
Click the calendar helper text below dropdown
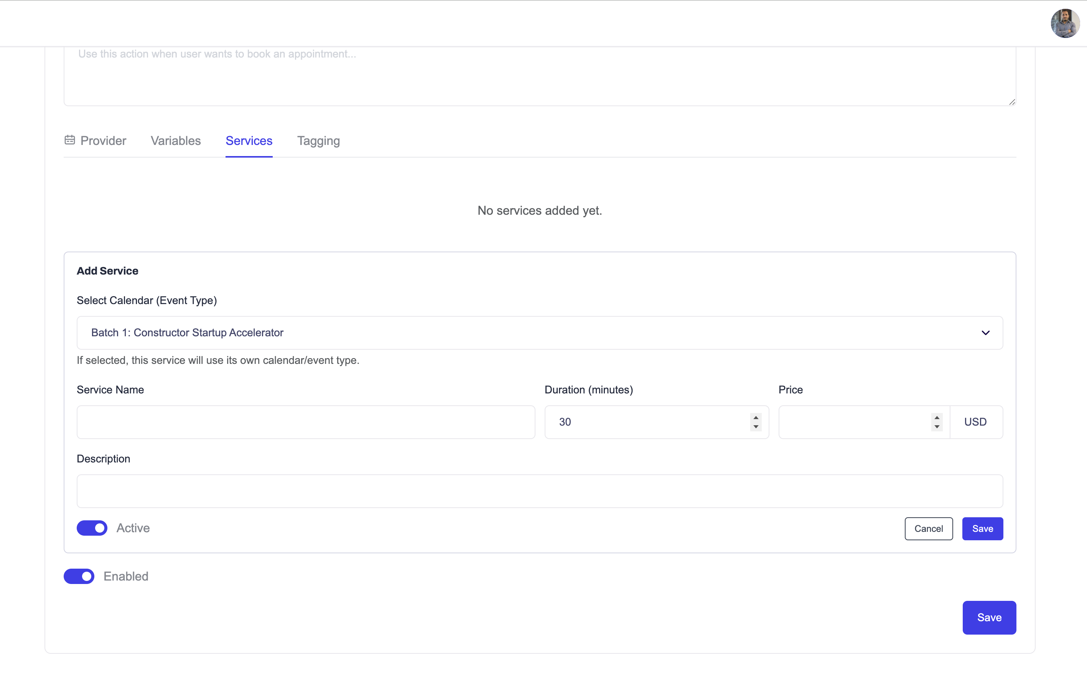coord(218,360)
